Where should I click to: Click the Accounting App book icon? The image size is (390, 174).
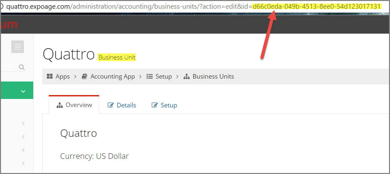[85, 76]
